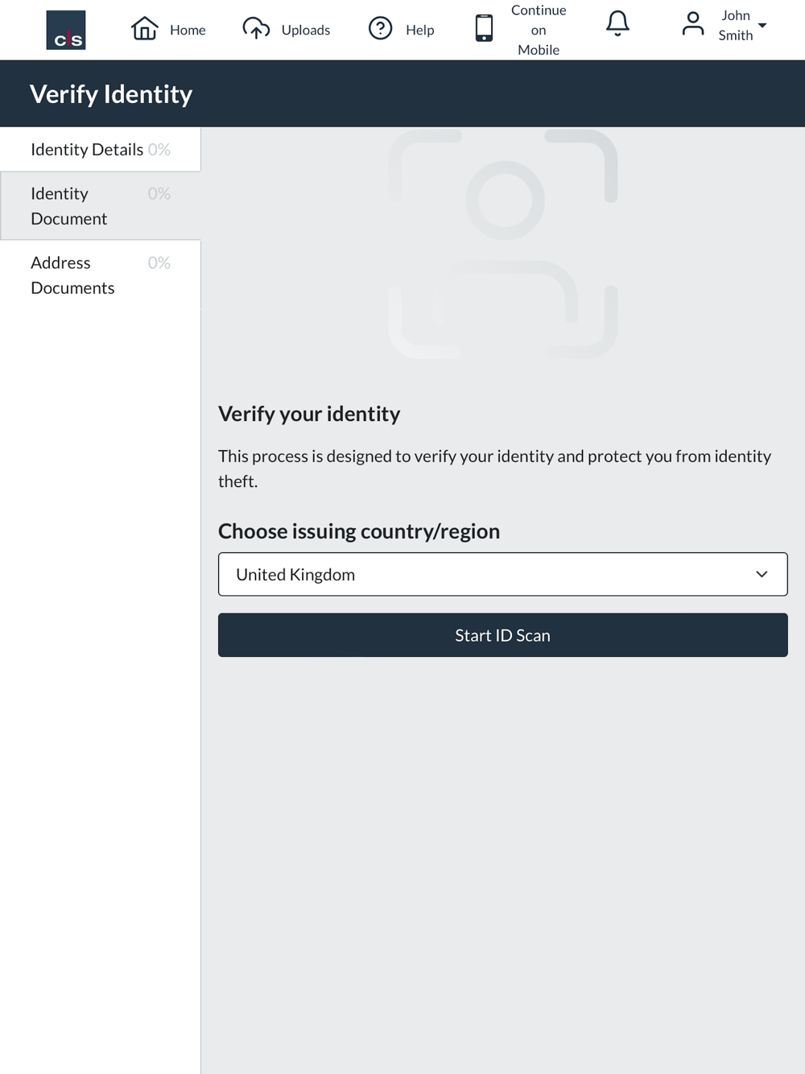Click Continue on Mobile text
Viewport: 805px width, 1074px height.
tap(539, 30)
